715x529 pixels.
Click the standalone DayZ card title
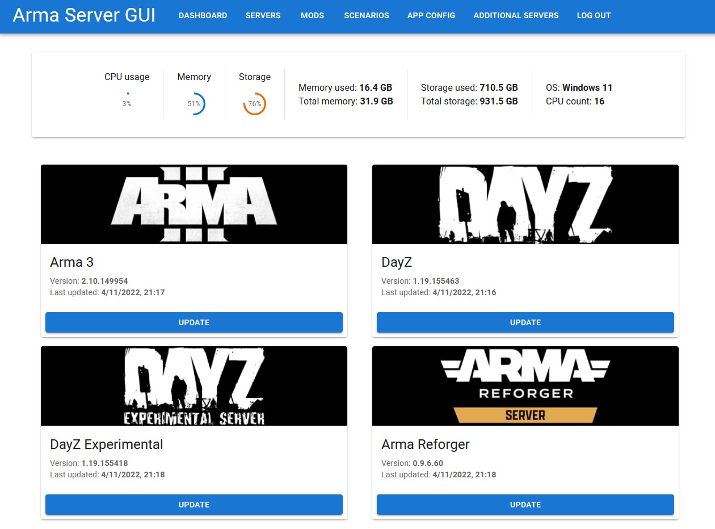[397, 262]
